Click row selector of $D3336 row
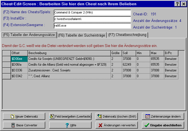The height and width of the screenshot is (131, 188). pos(7,70)
